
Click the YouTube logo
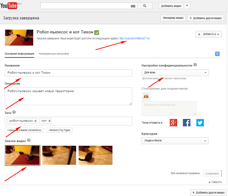click(9, 6)
